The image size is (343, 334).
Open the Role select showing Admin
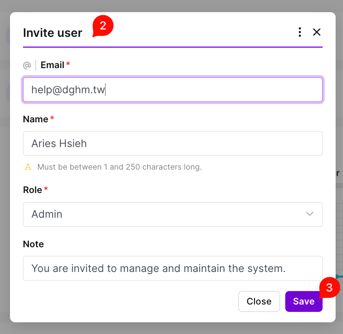tap(165, 214)
